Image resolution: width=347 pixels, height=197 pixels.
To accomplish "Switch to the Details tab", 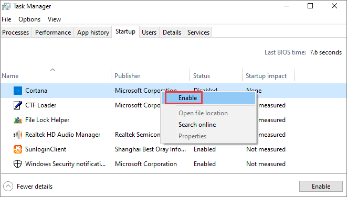I will (172, 32).
